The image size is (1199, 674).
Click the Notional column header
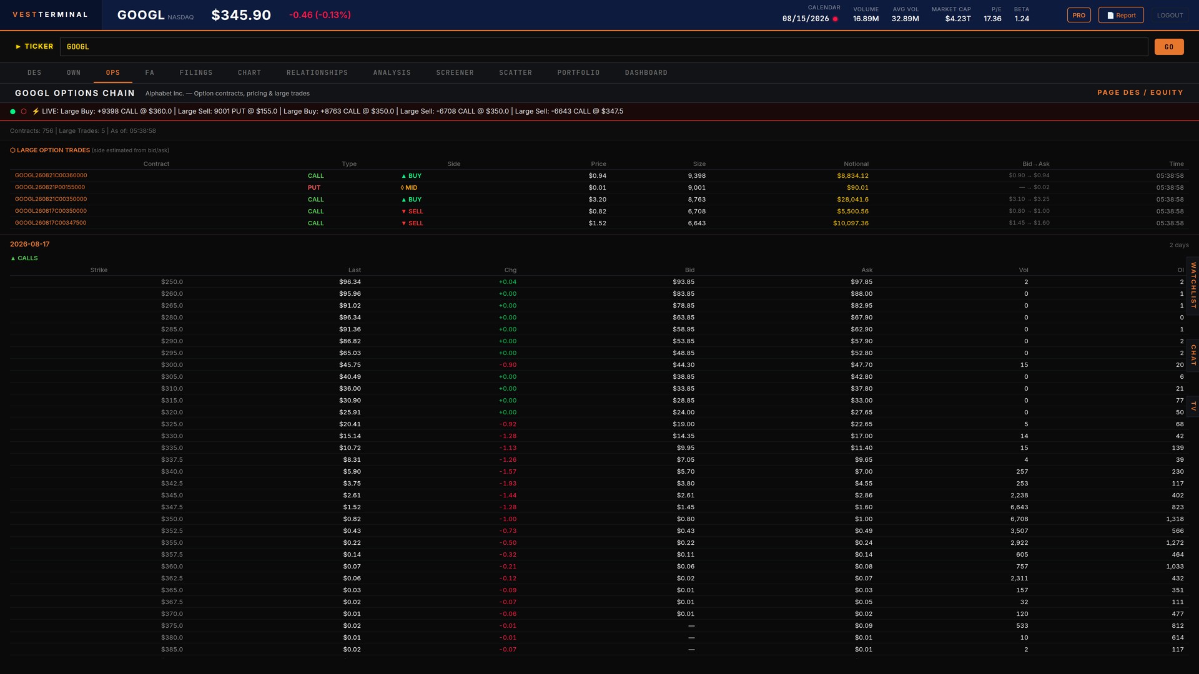856,164
